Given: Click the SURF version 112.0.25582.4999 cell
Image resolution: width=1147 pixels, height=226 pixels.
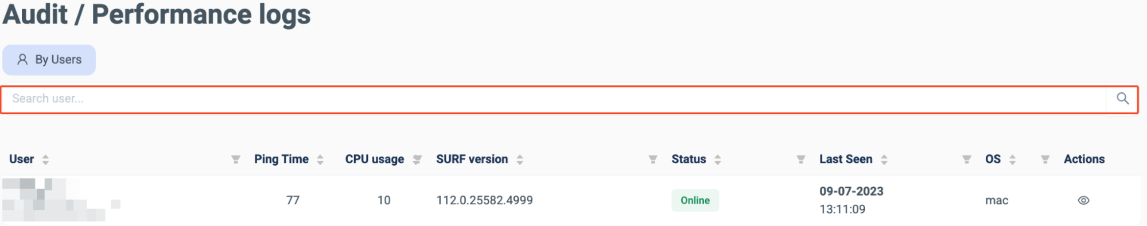Looking at the screenshot, I should [484, 200].
